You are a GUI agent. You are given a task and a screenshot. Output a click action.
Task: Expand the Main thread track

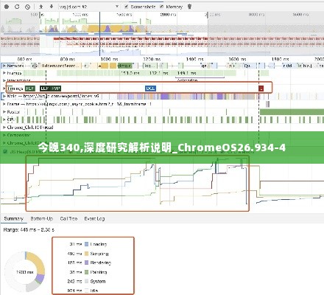4,96
